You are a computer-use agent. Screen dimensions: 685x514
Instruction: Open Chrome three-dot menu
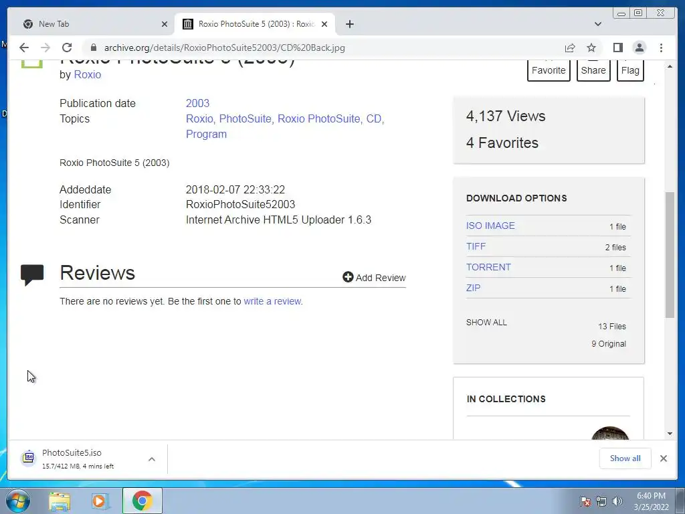(661, 48)
